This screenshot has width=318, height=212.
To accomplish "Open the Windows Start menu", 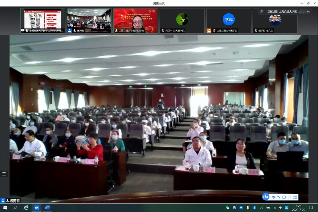I will click(5, 208).
